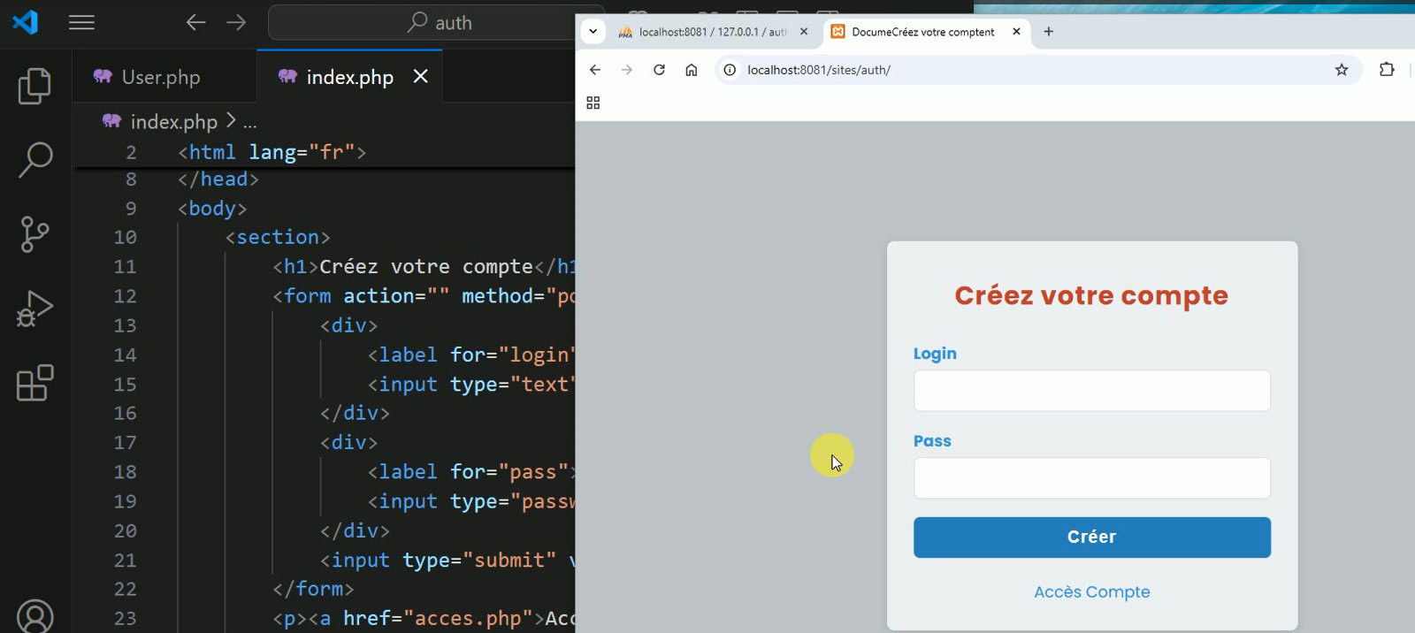Click the <body> tag on line 9
The height and width of the screenshot is (633, 1415).
click(212, 209)
